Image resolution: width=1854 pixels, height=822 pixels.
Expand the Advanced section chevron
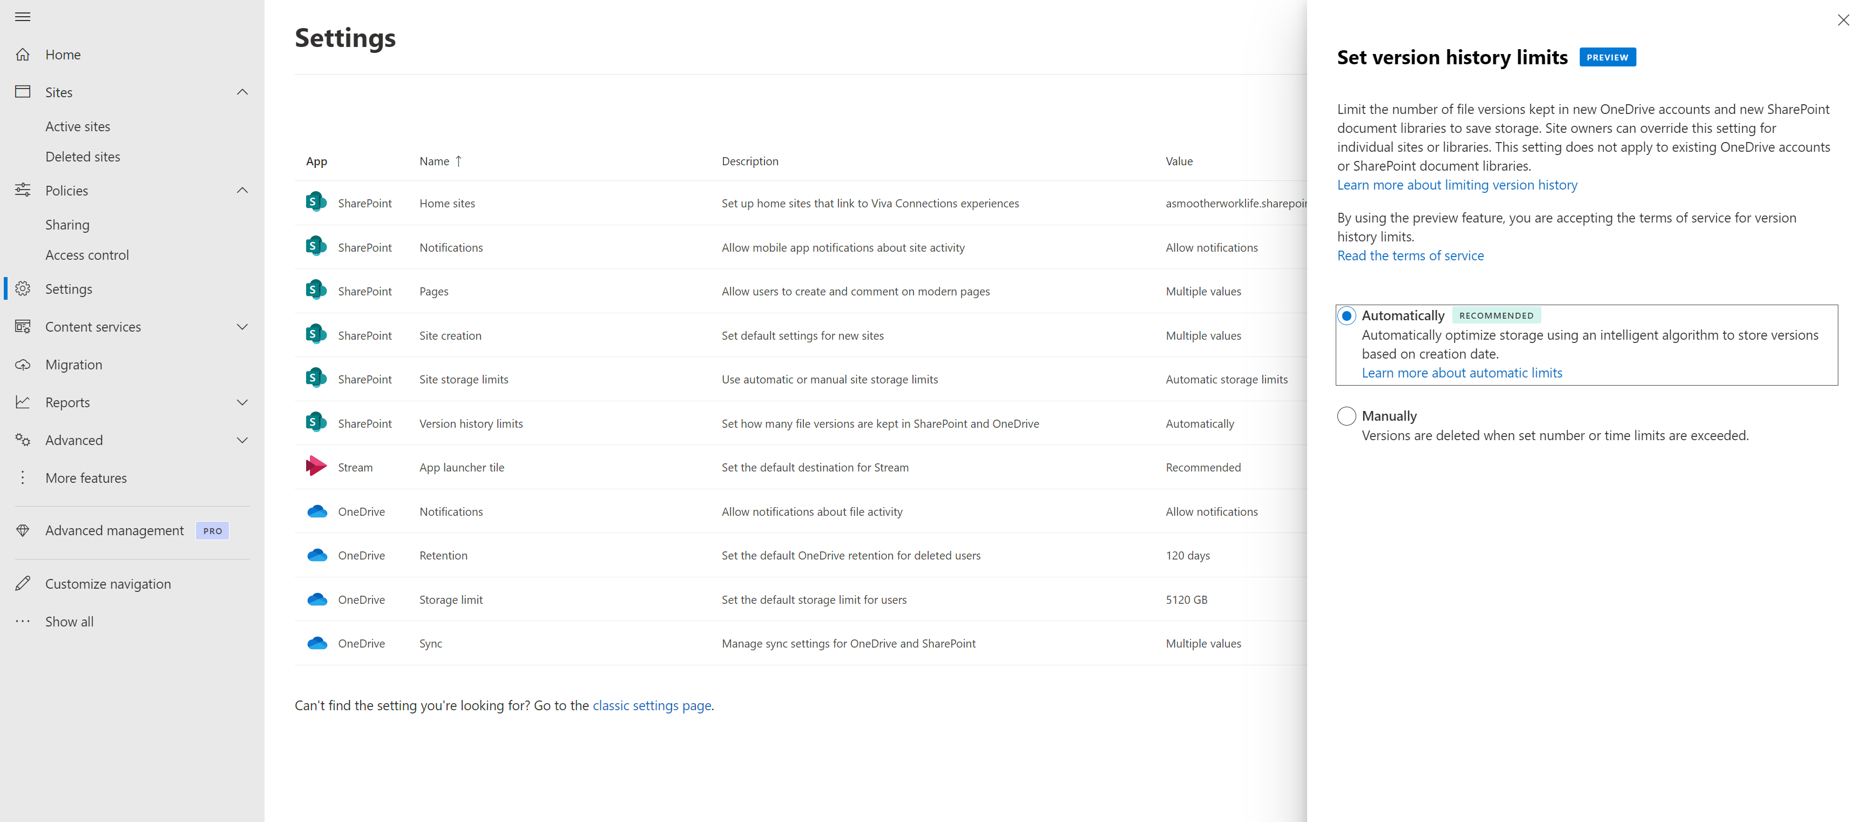[x=242, y=441]
